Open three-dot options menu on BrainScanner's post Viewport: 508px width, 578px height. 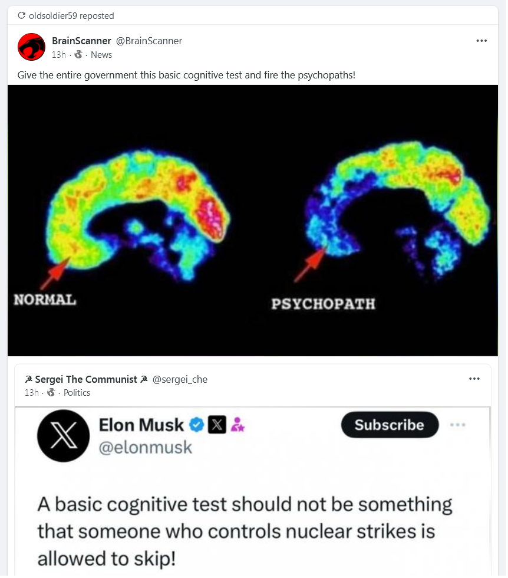[x=481, y=41]
